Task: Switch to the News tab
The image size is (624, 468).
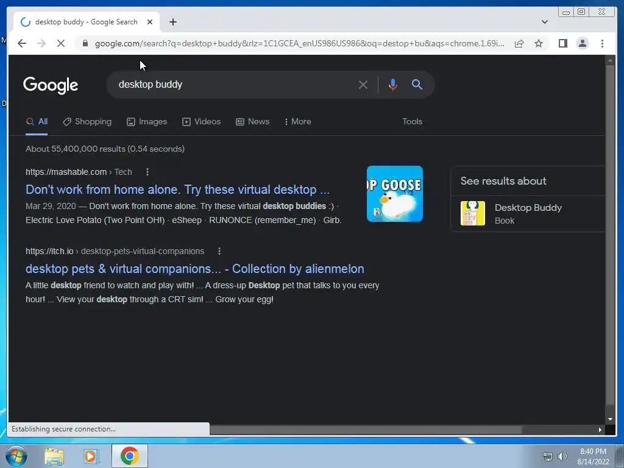Action: [x=252, y=122]
